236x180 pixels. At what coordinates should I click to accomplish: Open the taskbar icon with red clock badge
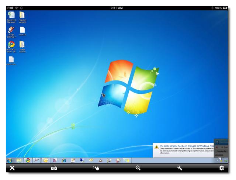pyautogui.click(x=118, y=160)
